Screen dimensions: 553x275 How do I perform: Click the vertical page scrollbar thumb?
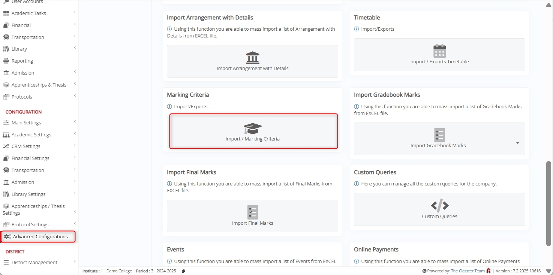click(549, 203)
